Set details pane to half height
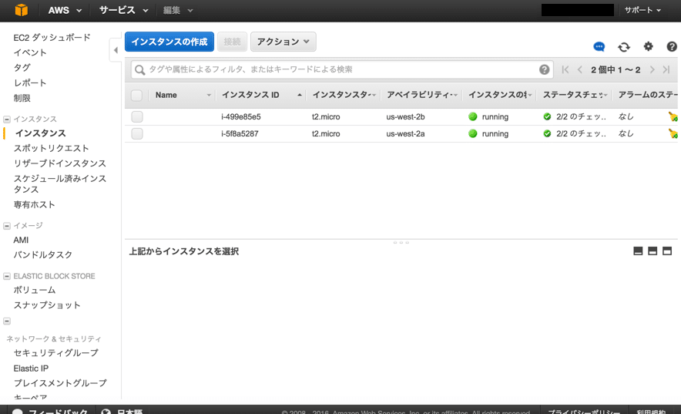The height and width of the screenshot is (414, 681). tap(652, 251)
